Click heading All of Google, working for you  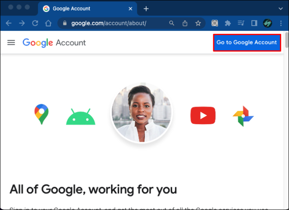(x=93, y=189)
